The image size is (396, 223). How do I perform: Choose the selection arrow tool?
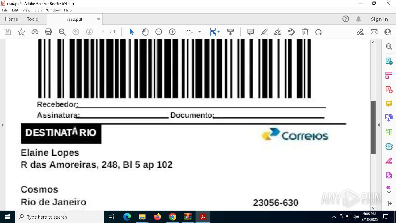(131, 32)
